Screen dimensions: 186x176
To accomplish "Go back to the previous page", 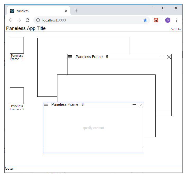I will point(11,20).
